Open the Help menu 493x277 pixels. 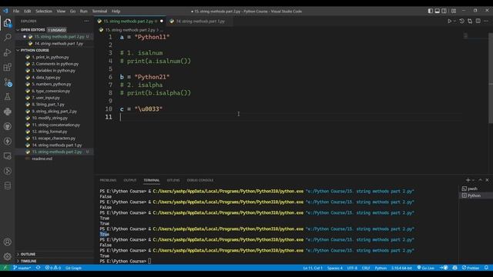click(x=116, y=11)
